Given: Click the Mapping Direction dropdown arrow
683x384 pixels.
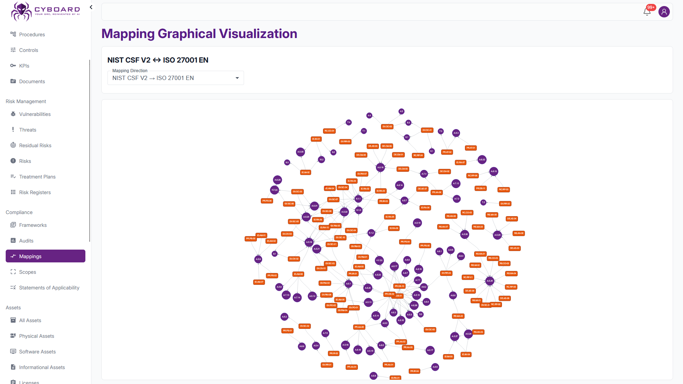Looking at the screenshot, I should [x=237, y=78].
